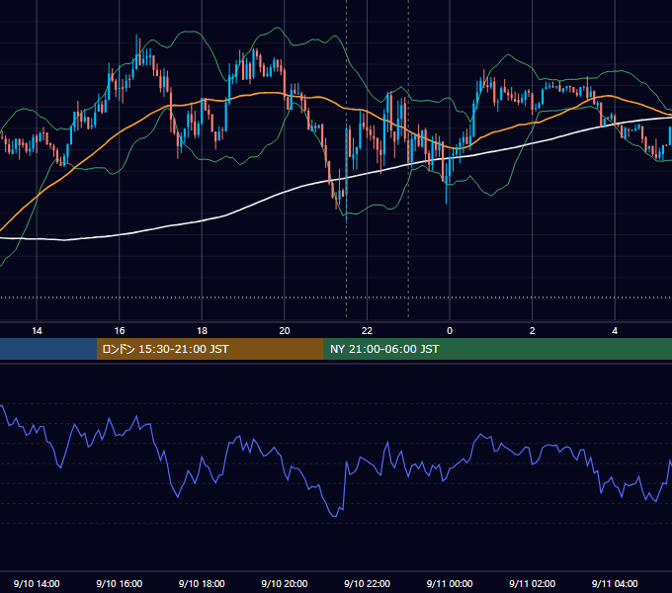672x593 pixels.
Task: Click the 16 hour label on the price chart axis
Action: click(x=120, y=331)
